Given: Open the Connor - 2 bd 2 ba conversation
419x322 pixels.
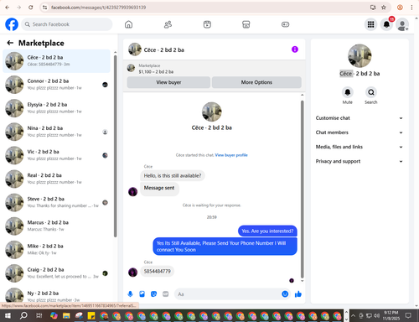Looking at the screenshot, I should pos(56,85).
